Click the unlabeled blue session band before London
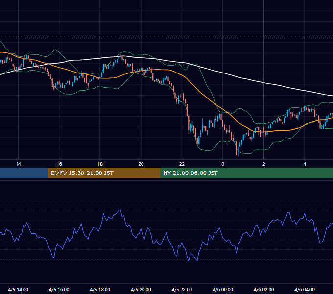Image resolution: width=333 pixels, height=294 pixels. click(24, 173)
